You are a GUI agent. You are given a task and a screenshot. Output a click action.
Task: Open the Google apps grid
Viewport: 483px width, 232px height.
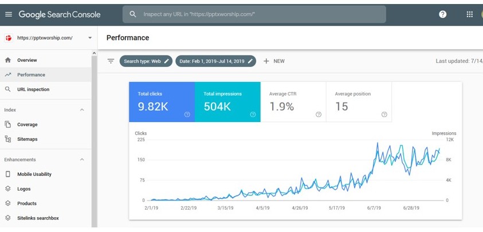[x=470, y=14]
